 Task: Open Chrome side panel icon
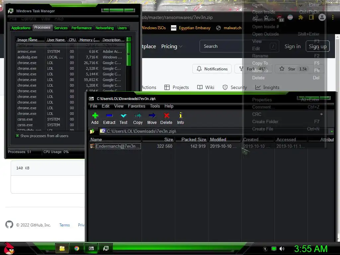click(x=311, y=17)
